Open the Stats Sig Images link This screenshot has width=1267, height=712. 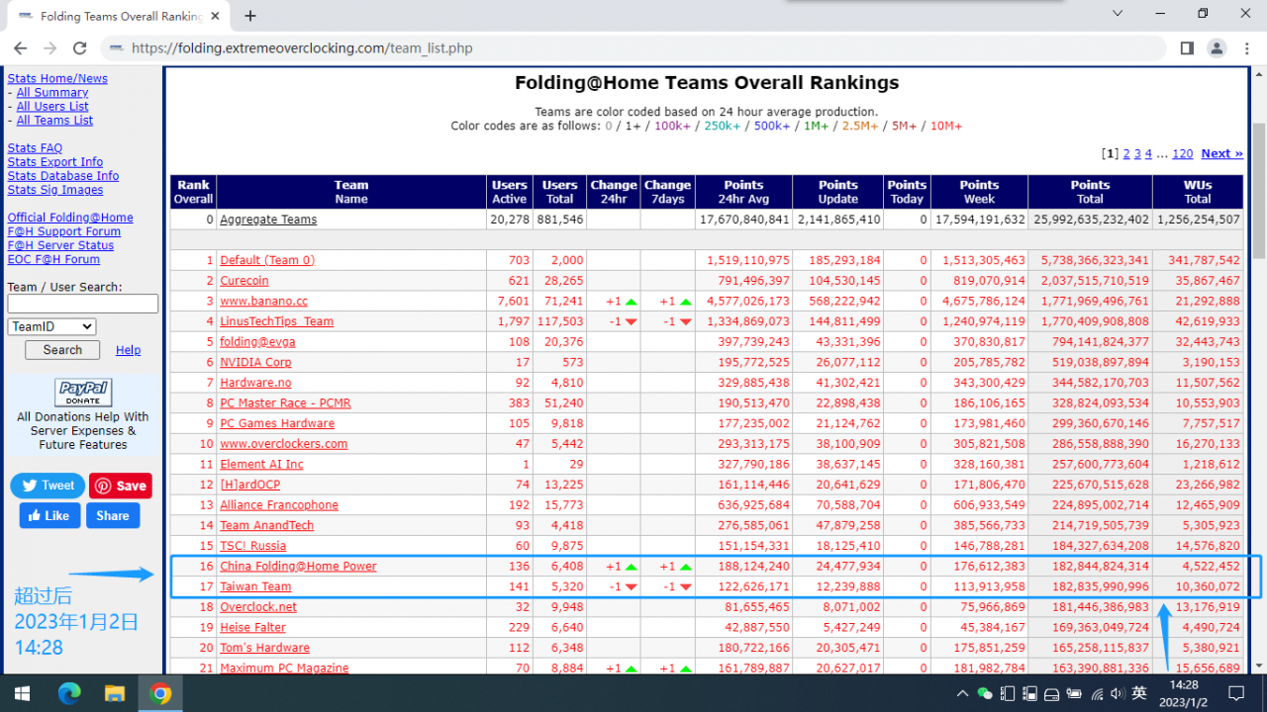point(55,190)
